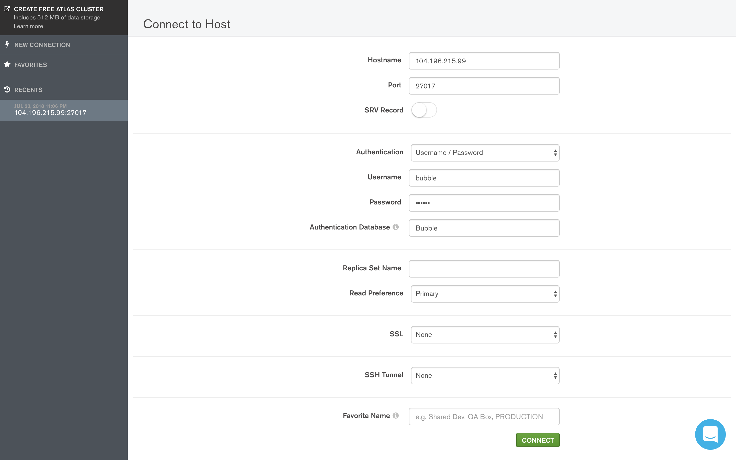Open the Favorites sidebar section
The height and width of the screenshot is (460, 736).
(30, 65)
